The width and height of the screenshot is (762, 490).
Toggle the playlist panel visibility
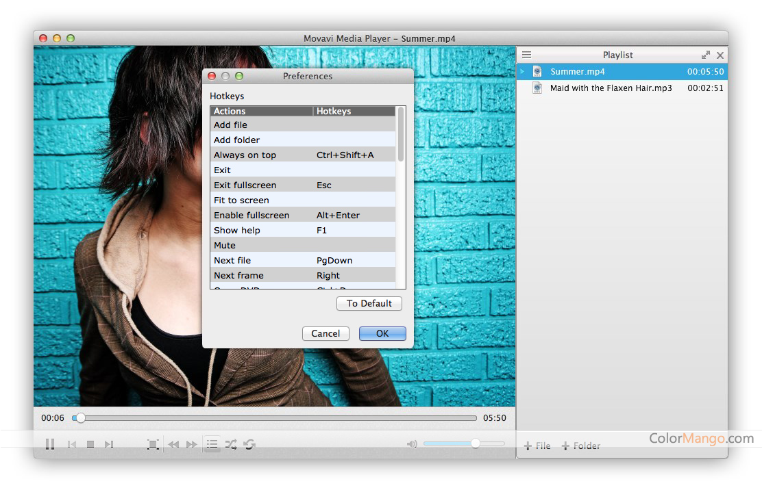212,443
